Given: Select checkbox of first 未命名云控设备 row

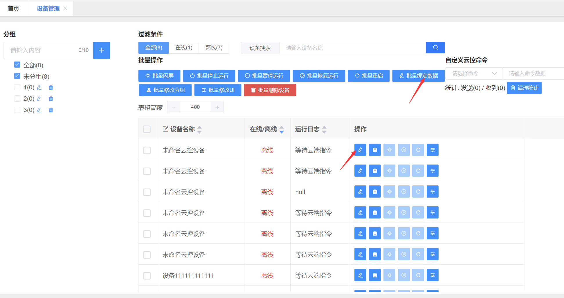Looking at the screenshot, I should (147, 150).
